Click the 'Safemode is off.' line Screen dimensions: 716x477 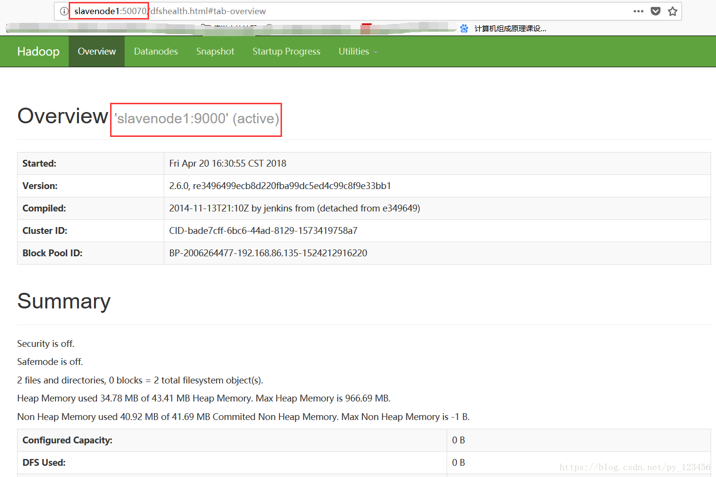(50, 362)
